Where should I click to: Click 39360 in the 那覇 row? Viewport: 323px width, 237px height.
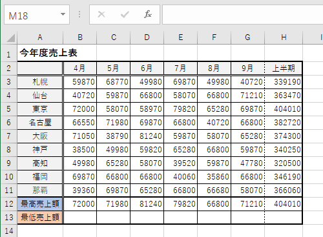80,191
